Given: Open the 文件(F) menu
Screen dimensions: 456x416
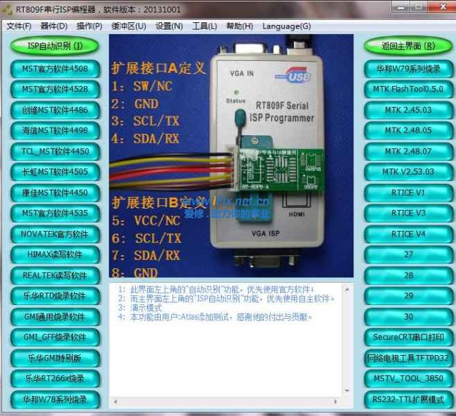Looking at the screenshot, I should coord(19,26).
